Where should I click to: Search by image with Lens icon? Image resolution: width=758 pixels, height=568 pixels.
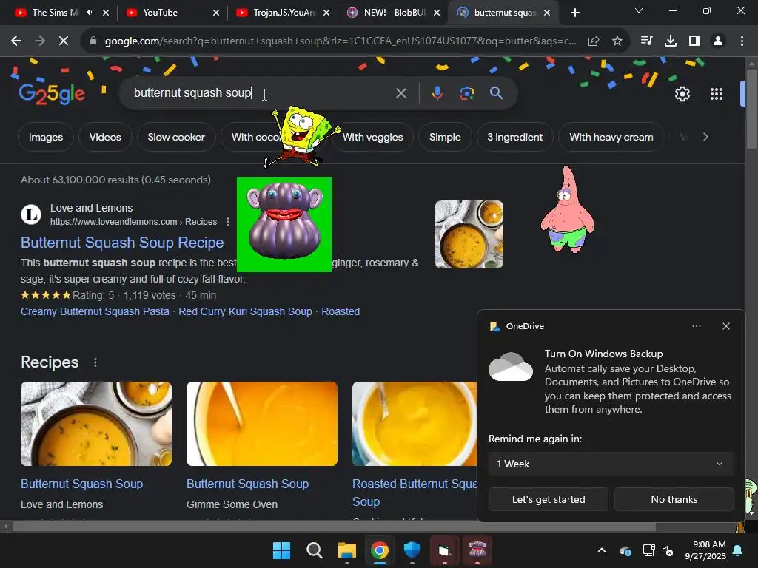coord(466,93)
